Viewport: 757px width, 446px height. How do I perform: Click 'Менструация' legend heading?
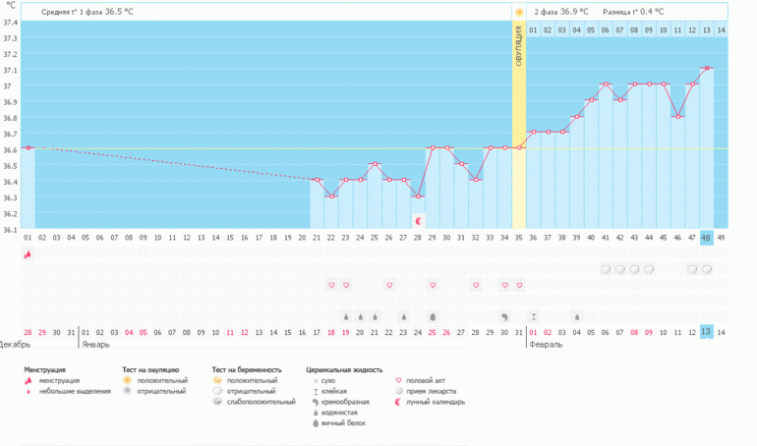(45, 369)
